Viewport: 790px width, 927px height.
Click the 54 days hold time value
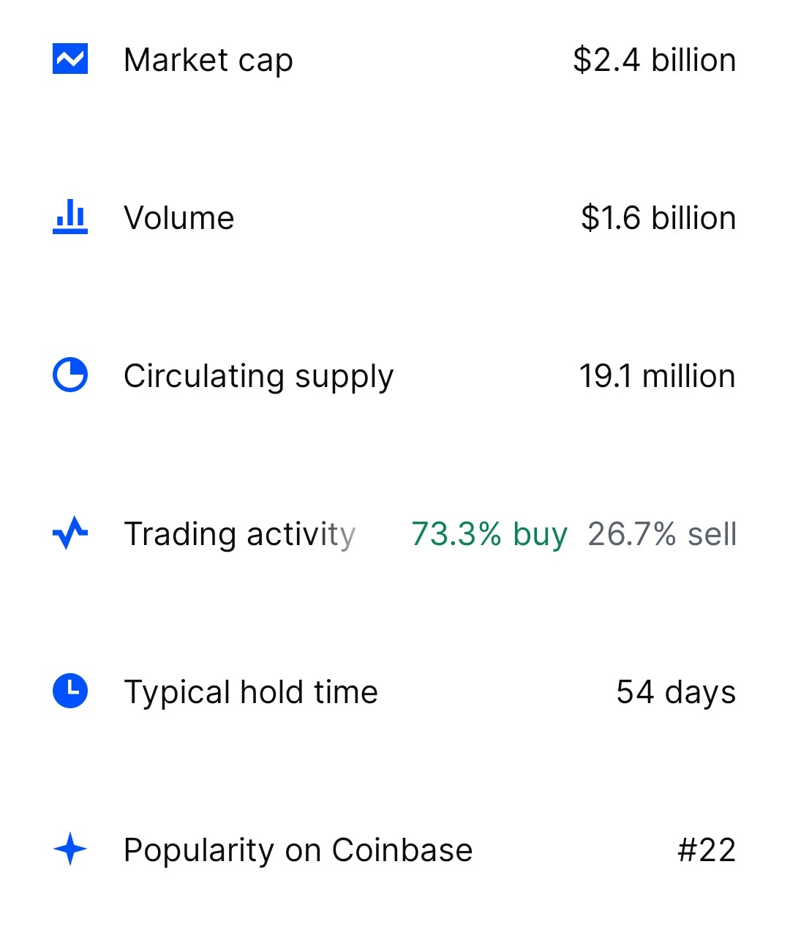pyautogui.click(x=676, y=693)
